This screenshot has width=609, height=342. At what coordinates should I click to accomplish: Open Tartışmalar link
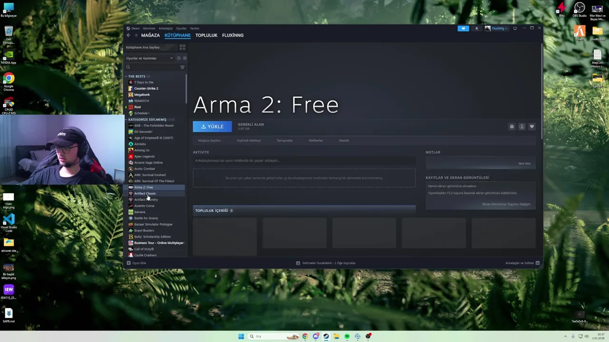[285, 141]
